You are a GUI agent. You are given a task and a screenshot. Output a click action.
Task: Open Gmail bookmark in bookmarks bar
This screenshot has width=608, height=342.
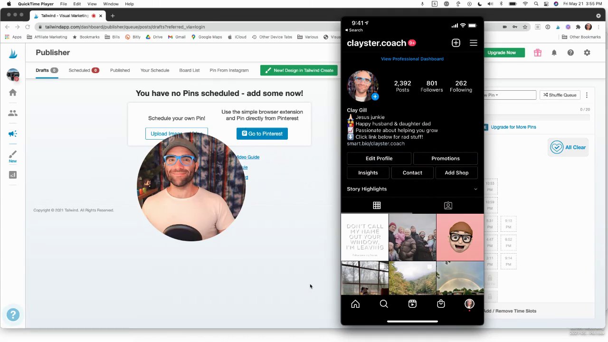click(177, 37)
